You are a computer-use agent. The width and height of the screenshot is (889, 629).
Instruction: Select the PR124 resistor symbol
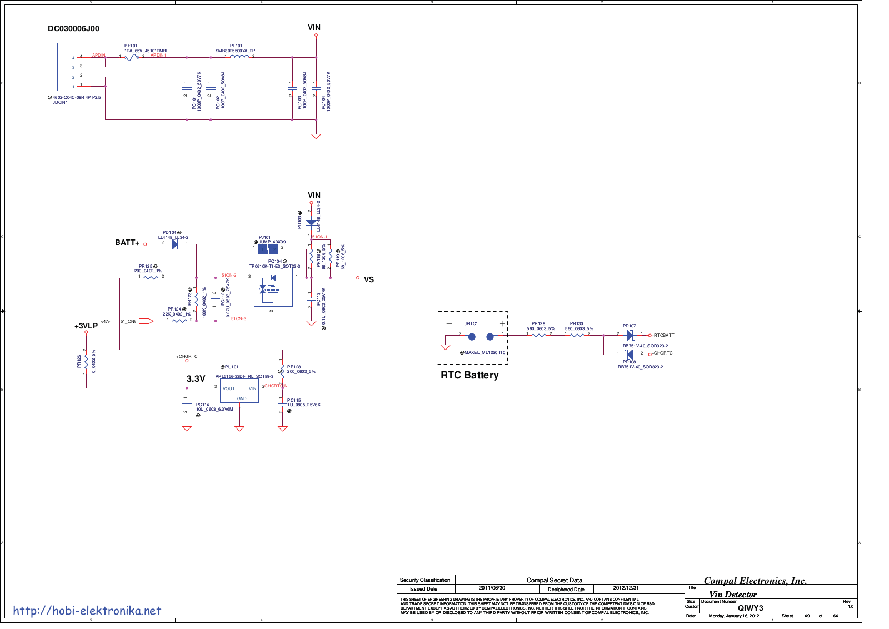tap(179, 321)
